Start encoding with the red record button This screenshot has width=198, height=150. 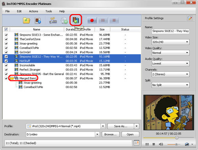[x=92, y=21]
